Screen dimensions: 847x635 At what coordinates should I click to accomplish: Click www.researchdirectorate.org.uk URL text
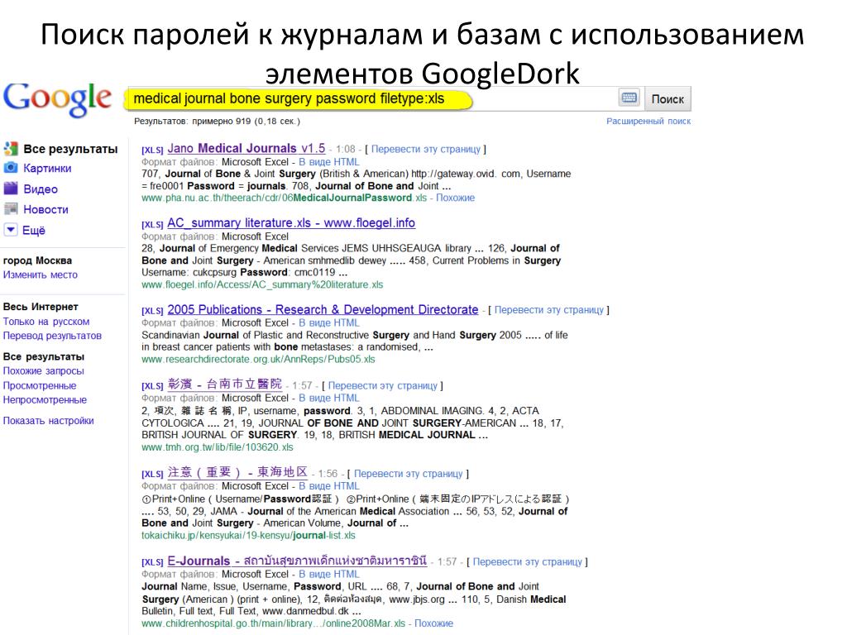coord(258,359)
